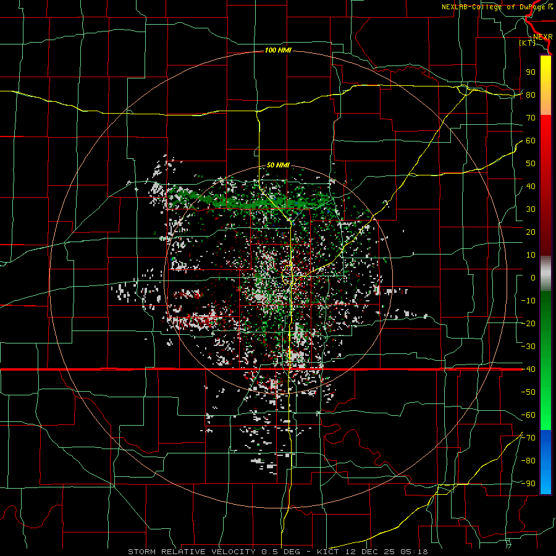Click the 80 value on the velocity scale

click(x=531, y=95)
